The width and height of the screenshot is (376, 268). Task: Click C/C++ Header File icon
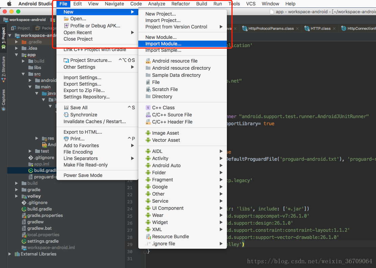148,122
